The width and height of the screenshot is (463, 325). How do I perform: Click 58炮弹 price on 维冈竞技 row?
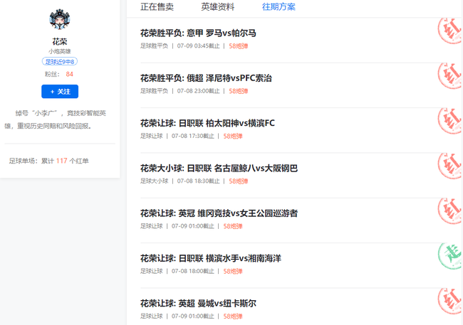233,226
